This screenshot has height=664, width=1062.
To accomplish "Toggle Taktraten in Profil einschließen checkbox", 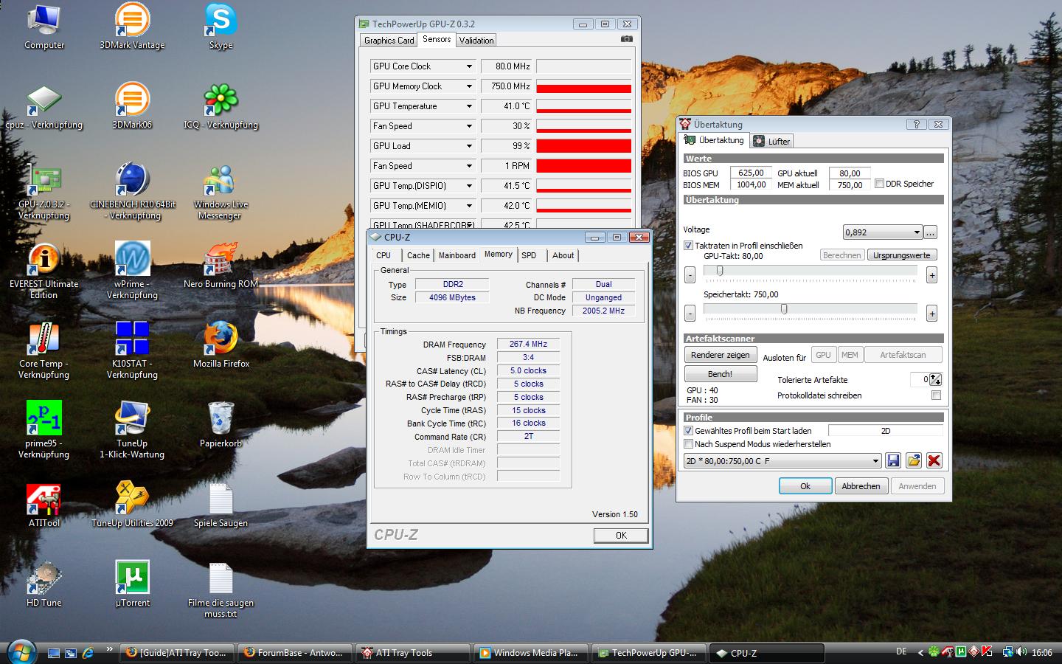I will pos(688,246).
